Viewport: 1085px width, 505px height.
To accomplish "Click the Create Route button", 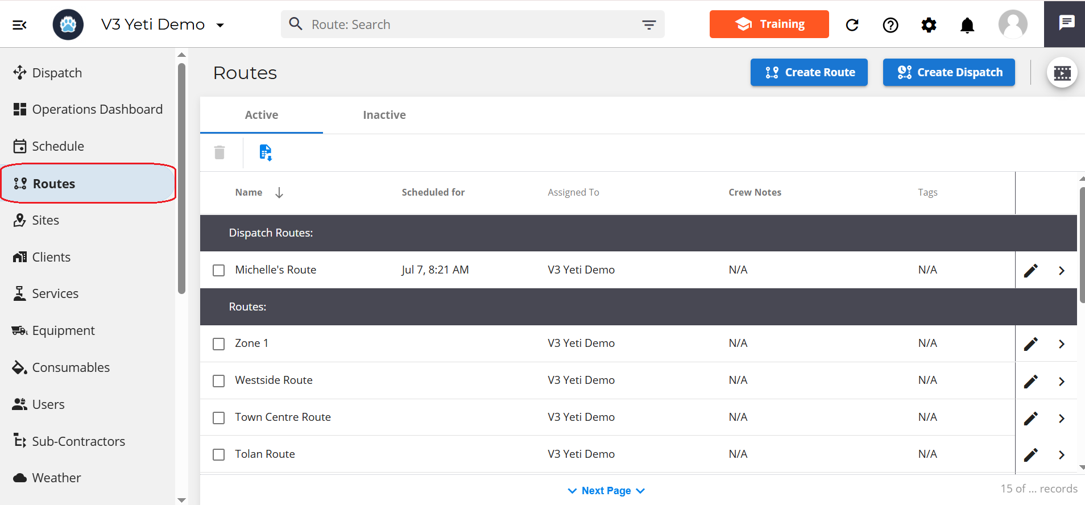I will (809, 72).
